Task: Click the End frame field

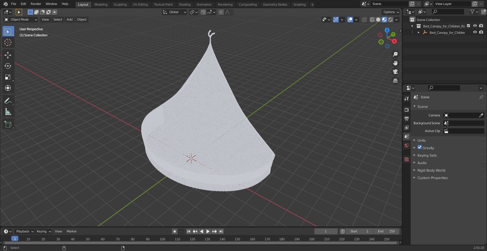Action: (x=386, y=231)
